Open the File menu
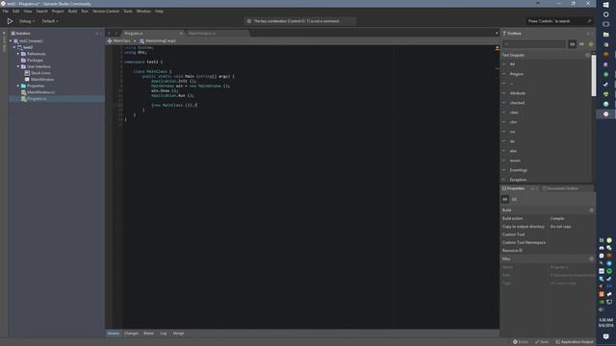Image resolution: width=616 pixels, height=346 pixels. point(6,12)
